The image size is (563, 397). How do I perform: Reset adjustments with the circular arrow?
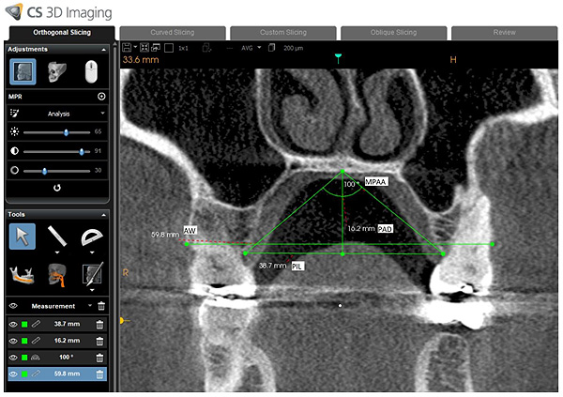57,188
